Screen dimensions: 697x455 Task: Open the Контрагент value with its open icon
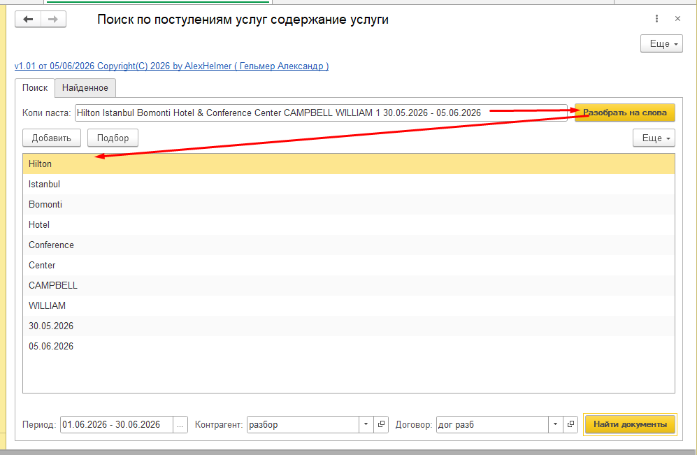click(x=381, y=424)
